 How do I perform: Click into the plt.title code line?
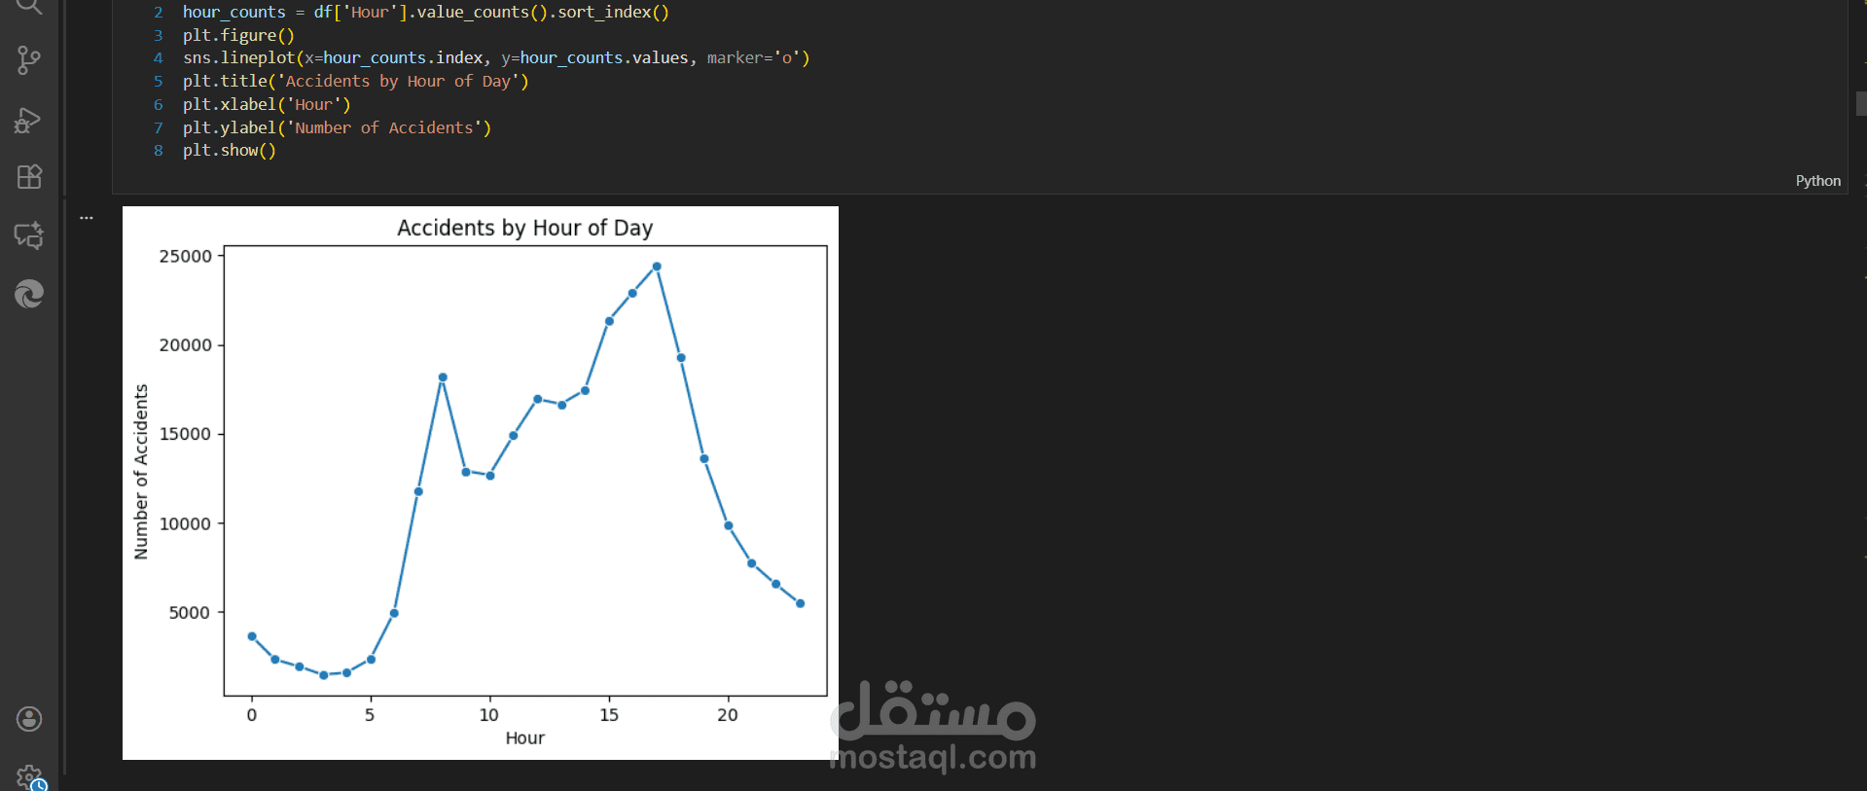click(355, 82)
